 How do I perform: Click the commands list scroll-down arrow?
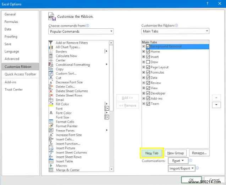(111, 169)
